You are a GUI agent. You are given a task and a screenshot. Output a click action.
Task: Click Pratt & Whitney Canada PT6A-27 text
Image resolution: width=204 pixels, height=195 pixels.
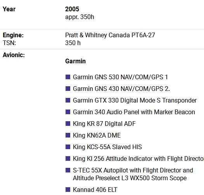(x=110, y=35)
